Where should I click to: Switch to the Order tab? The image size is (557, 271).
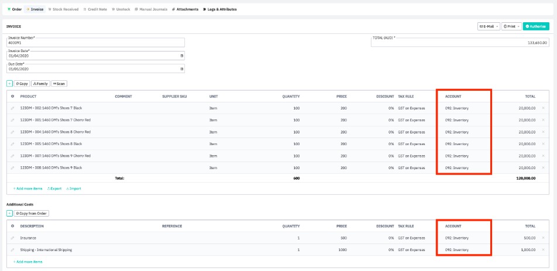14,9
